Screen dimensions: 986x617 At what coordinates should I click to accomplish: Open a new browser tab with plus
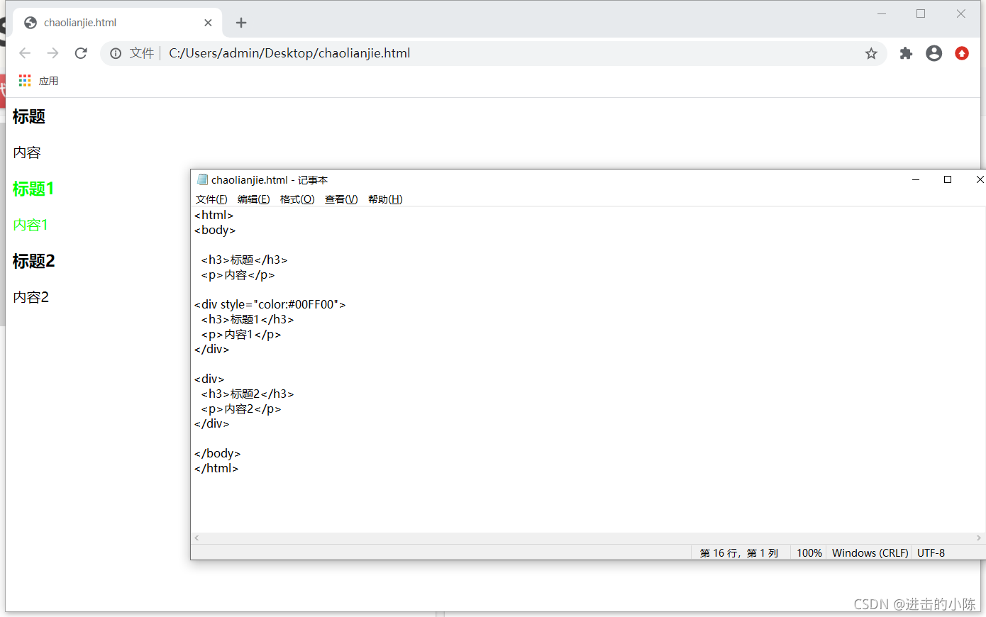[x=241, y=23]
